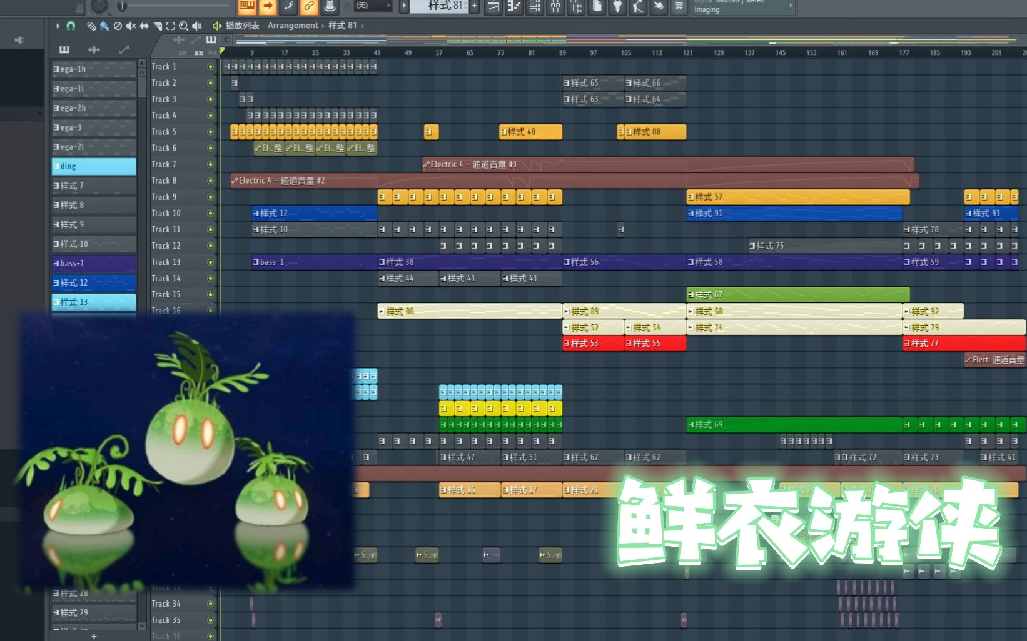Click 播放列表 - Arrangement breadcrumb
The width and height of the screenshot is (1027, 641).
pyautogui.click(x=271, y=26)
